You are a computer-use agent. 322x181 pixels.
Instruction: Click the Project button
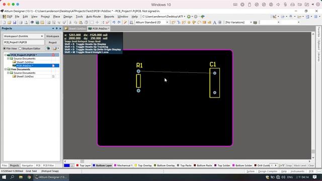pos(52,42)
